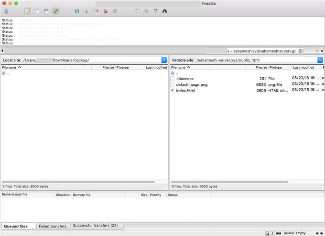Screen dimensions: 325x236
Task: Select the .htaccess file icon
Action: click(x=172, y=79)
